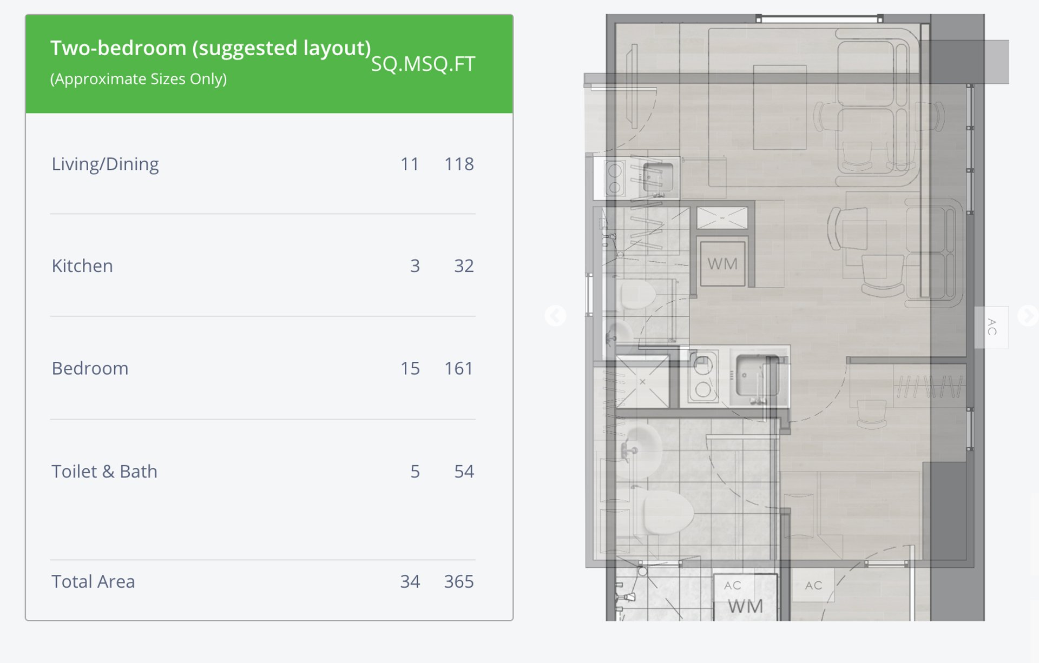Click the two-burner stove in middle kitchen
The width and height of the screenshot is (1039, 663).
click(703, 377)
